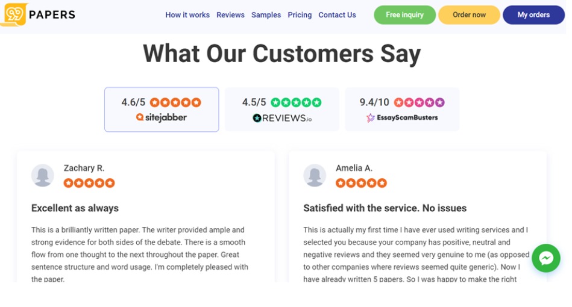Click Amelia A.'s orange star rating
572x307 pixels.
click(361, 183)
